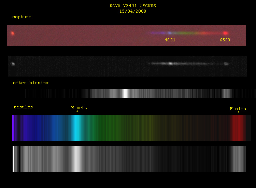Click the bottom grayscale results spectrum band
The height and width of the screenshot is (188, 256).
(x=129, y=159)
